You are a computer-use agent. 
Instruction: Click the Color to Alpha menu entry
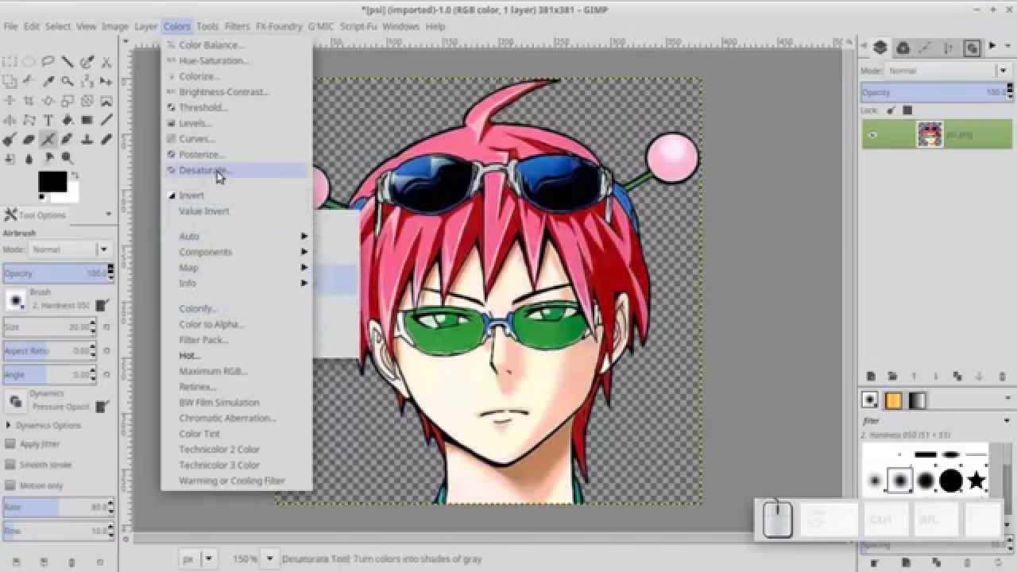click(x=211, y=324)
